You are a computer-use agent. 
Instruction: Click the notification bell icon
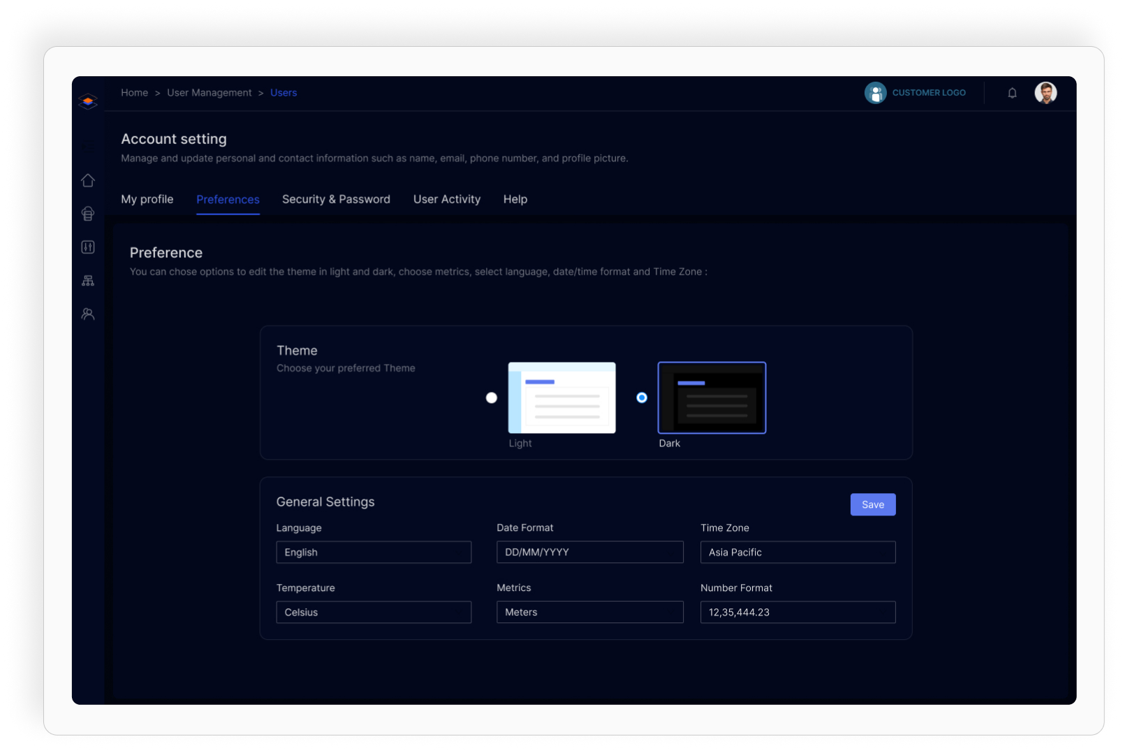[x=1012, y=93]
